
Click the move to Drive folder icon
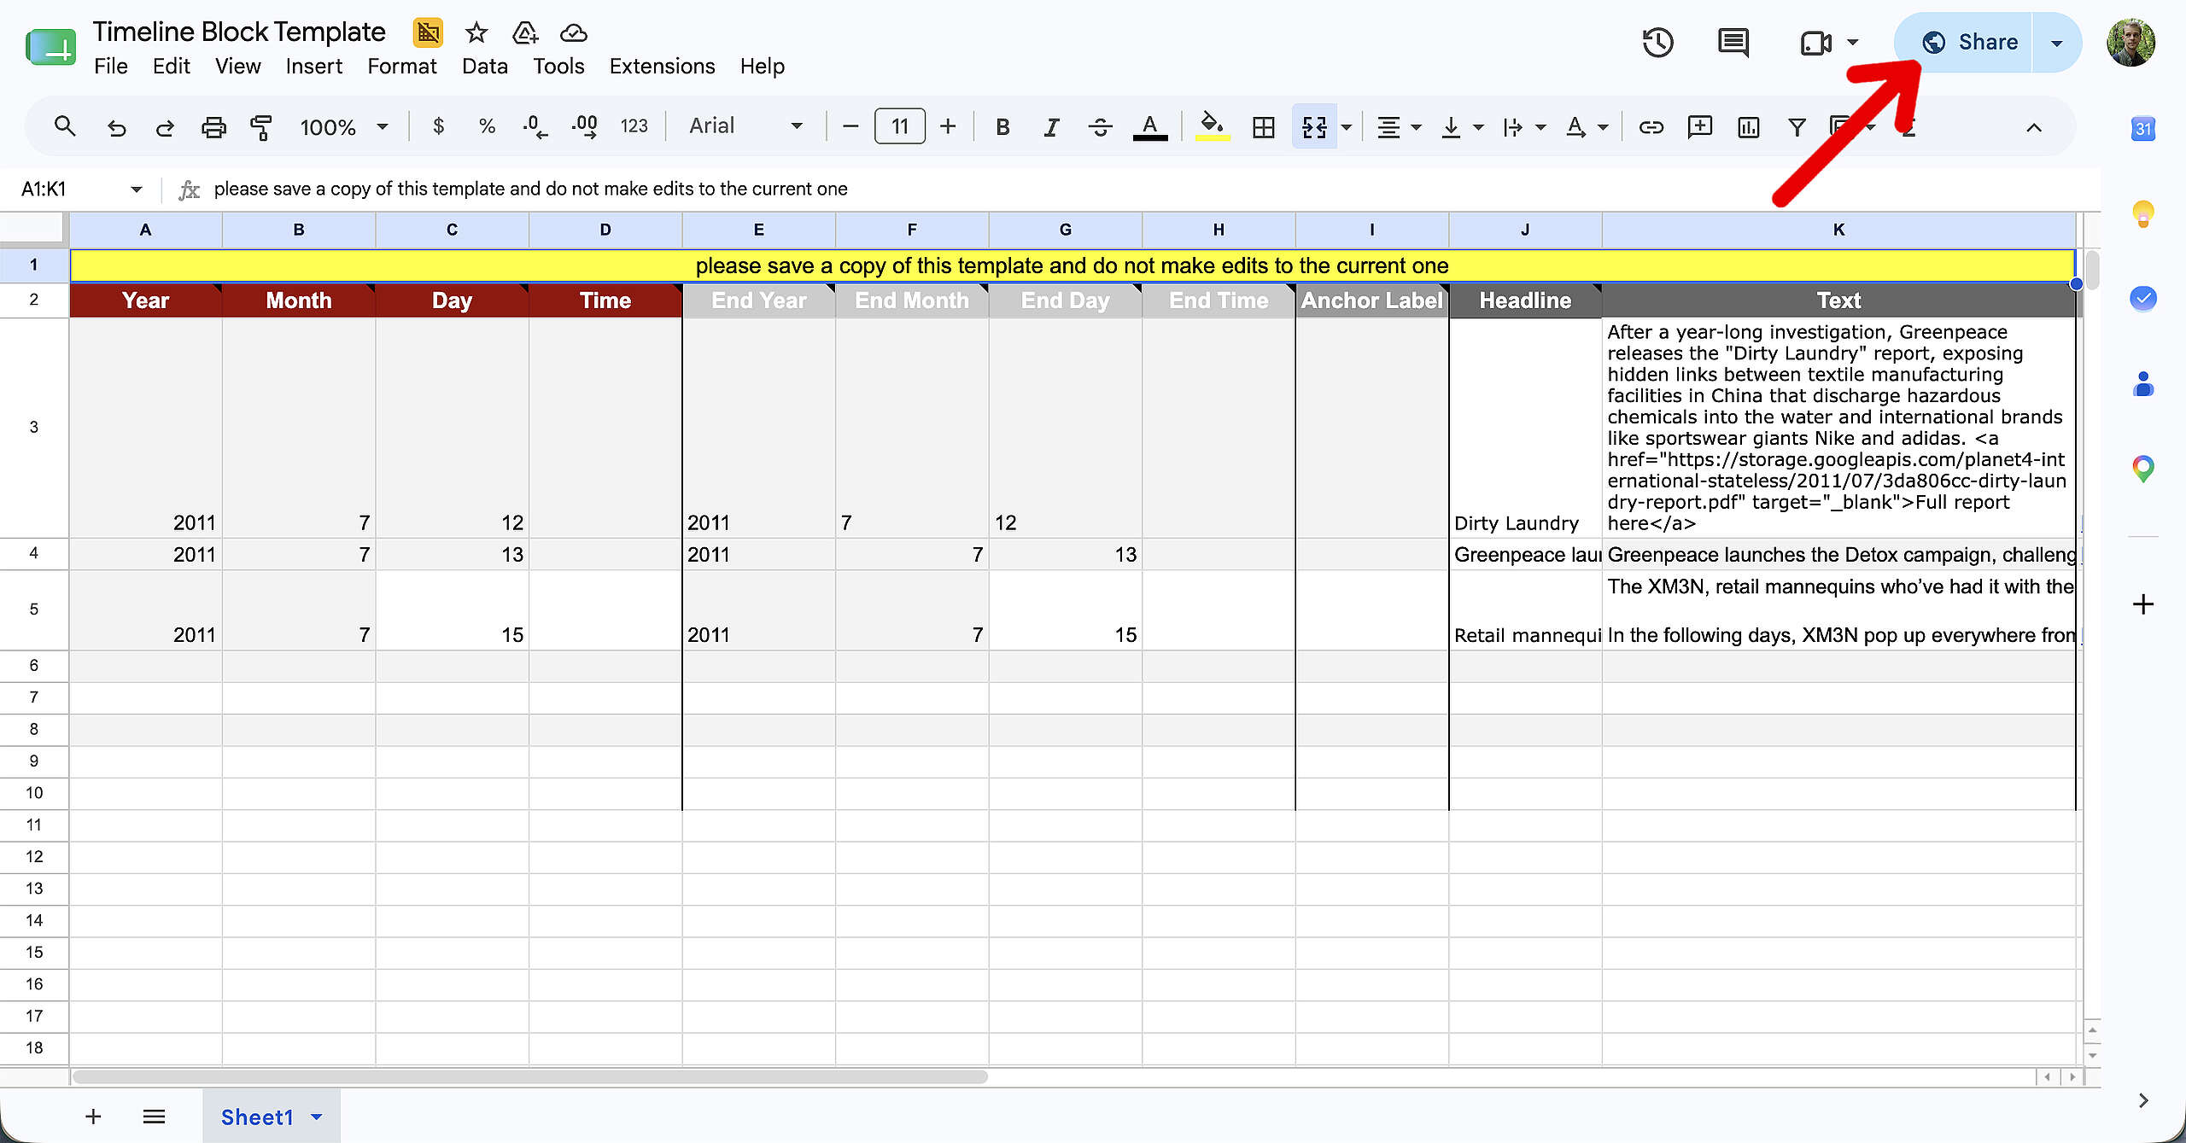tap(524, 33)
